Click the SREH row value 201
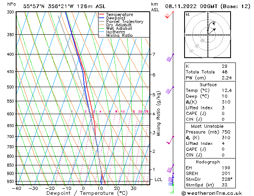 click(226, 173)
